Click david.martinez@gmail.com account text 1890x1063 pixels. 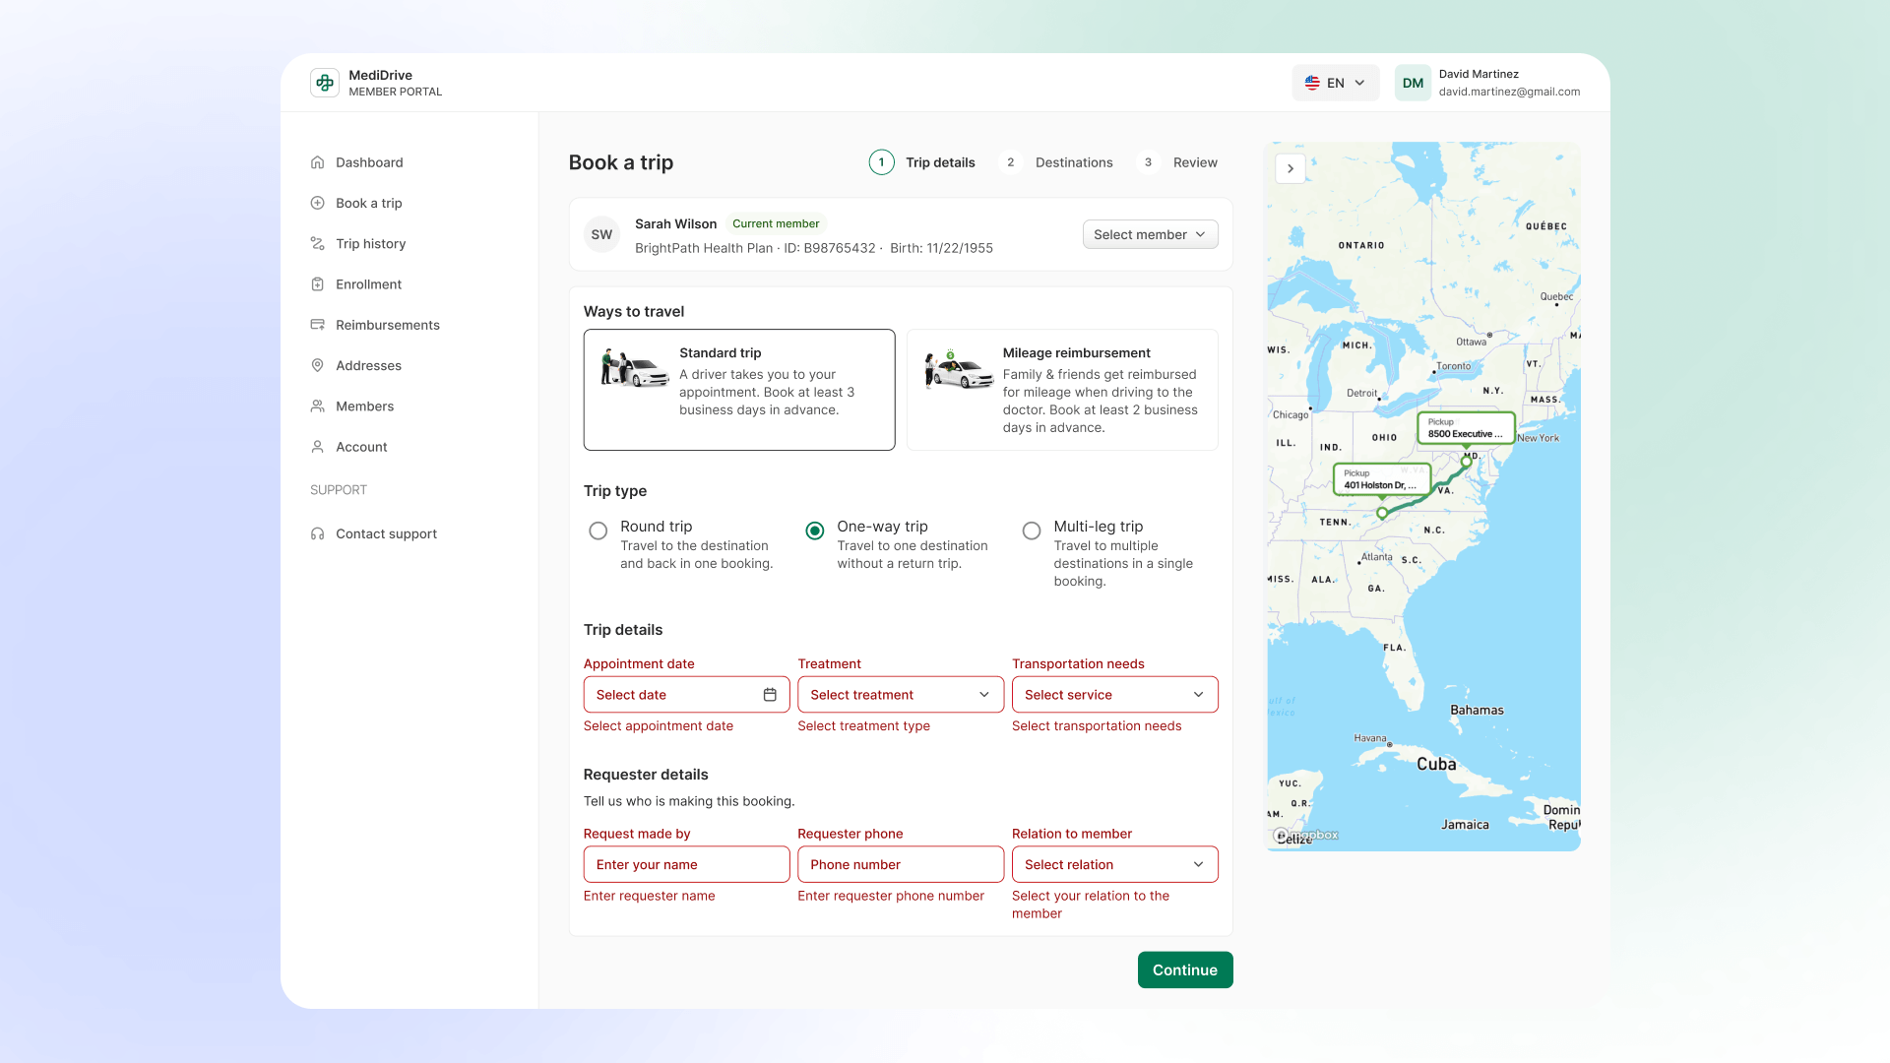[1509, 92]
